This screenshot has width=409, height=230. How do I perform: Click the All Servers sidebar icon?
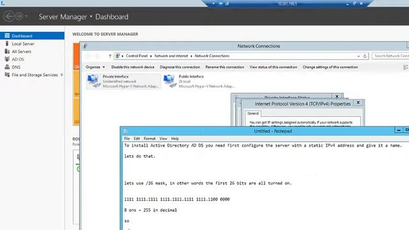7,51
